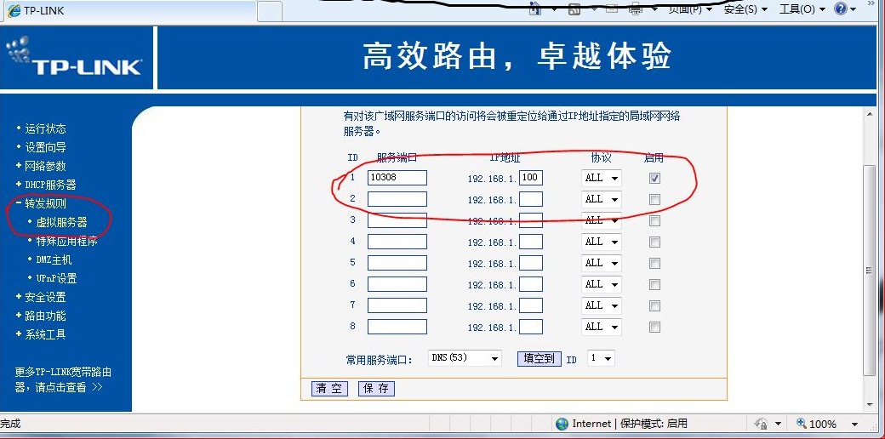Click the IP地址 field for ID 2
885x439 pixels.
pos(530,199)
